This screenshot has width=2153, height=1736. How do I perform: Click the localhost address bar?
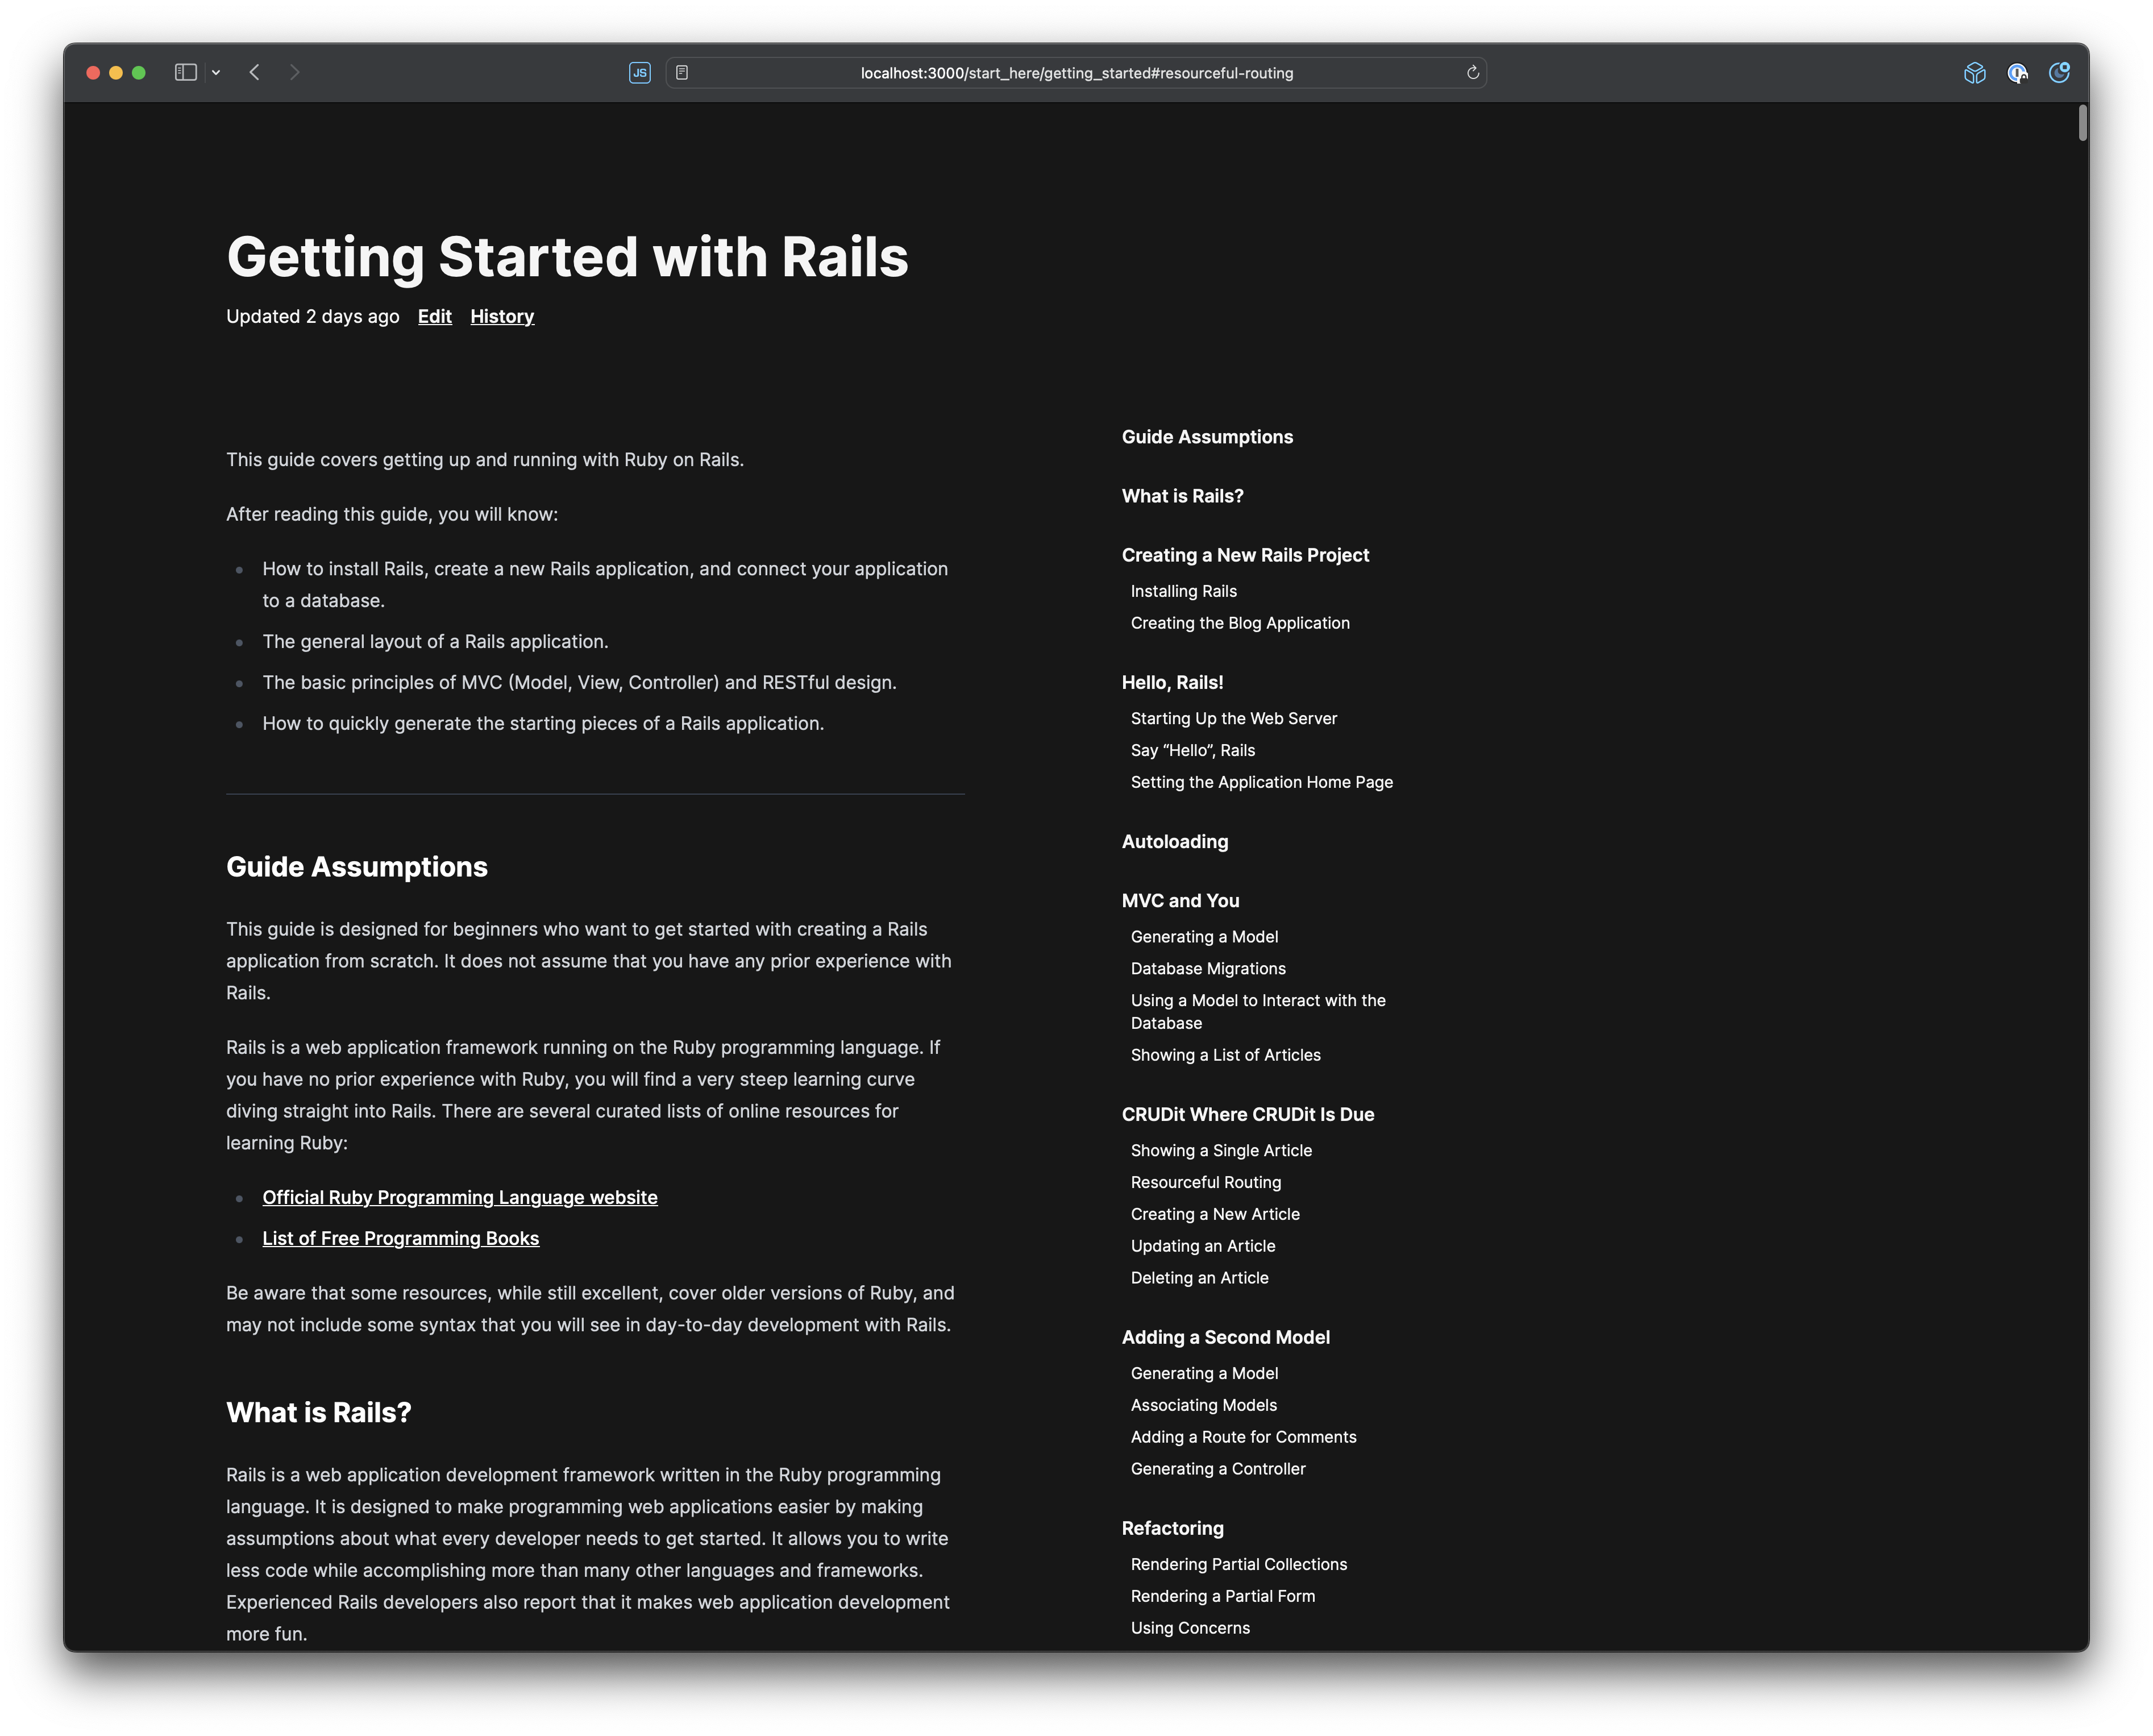point(1076,72)
